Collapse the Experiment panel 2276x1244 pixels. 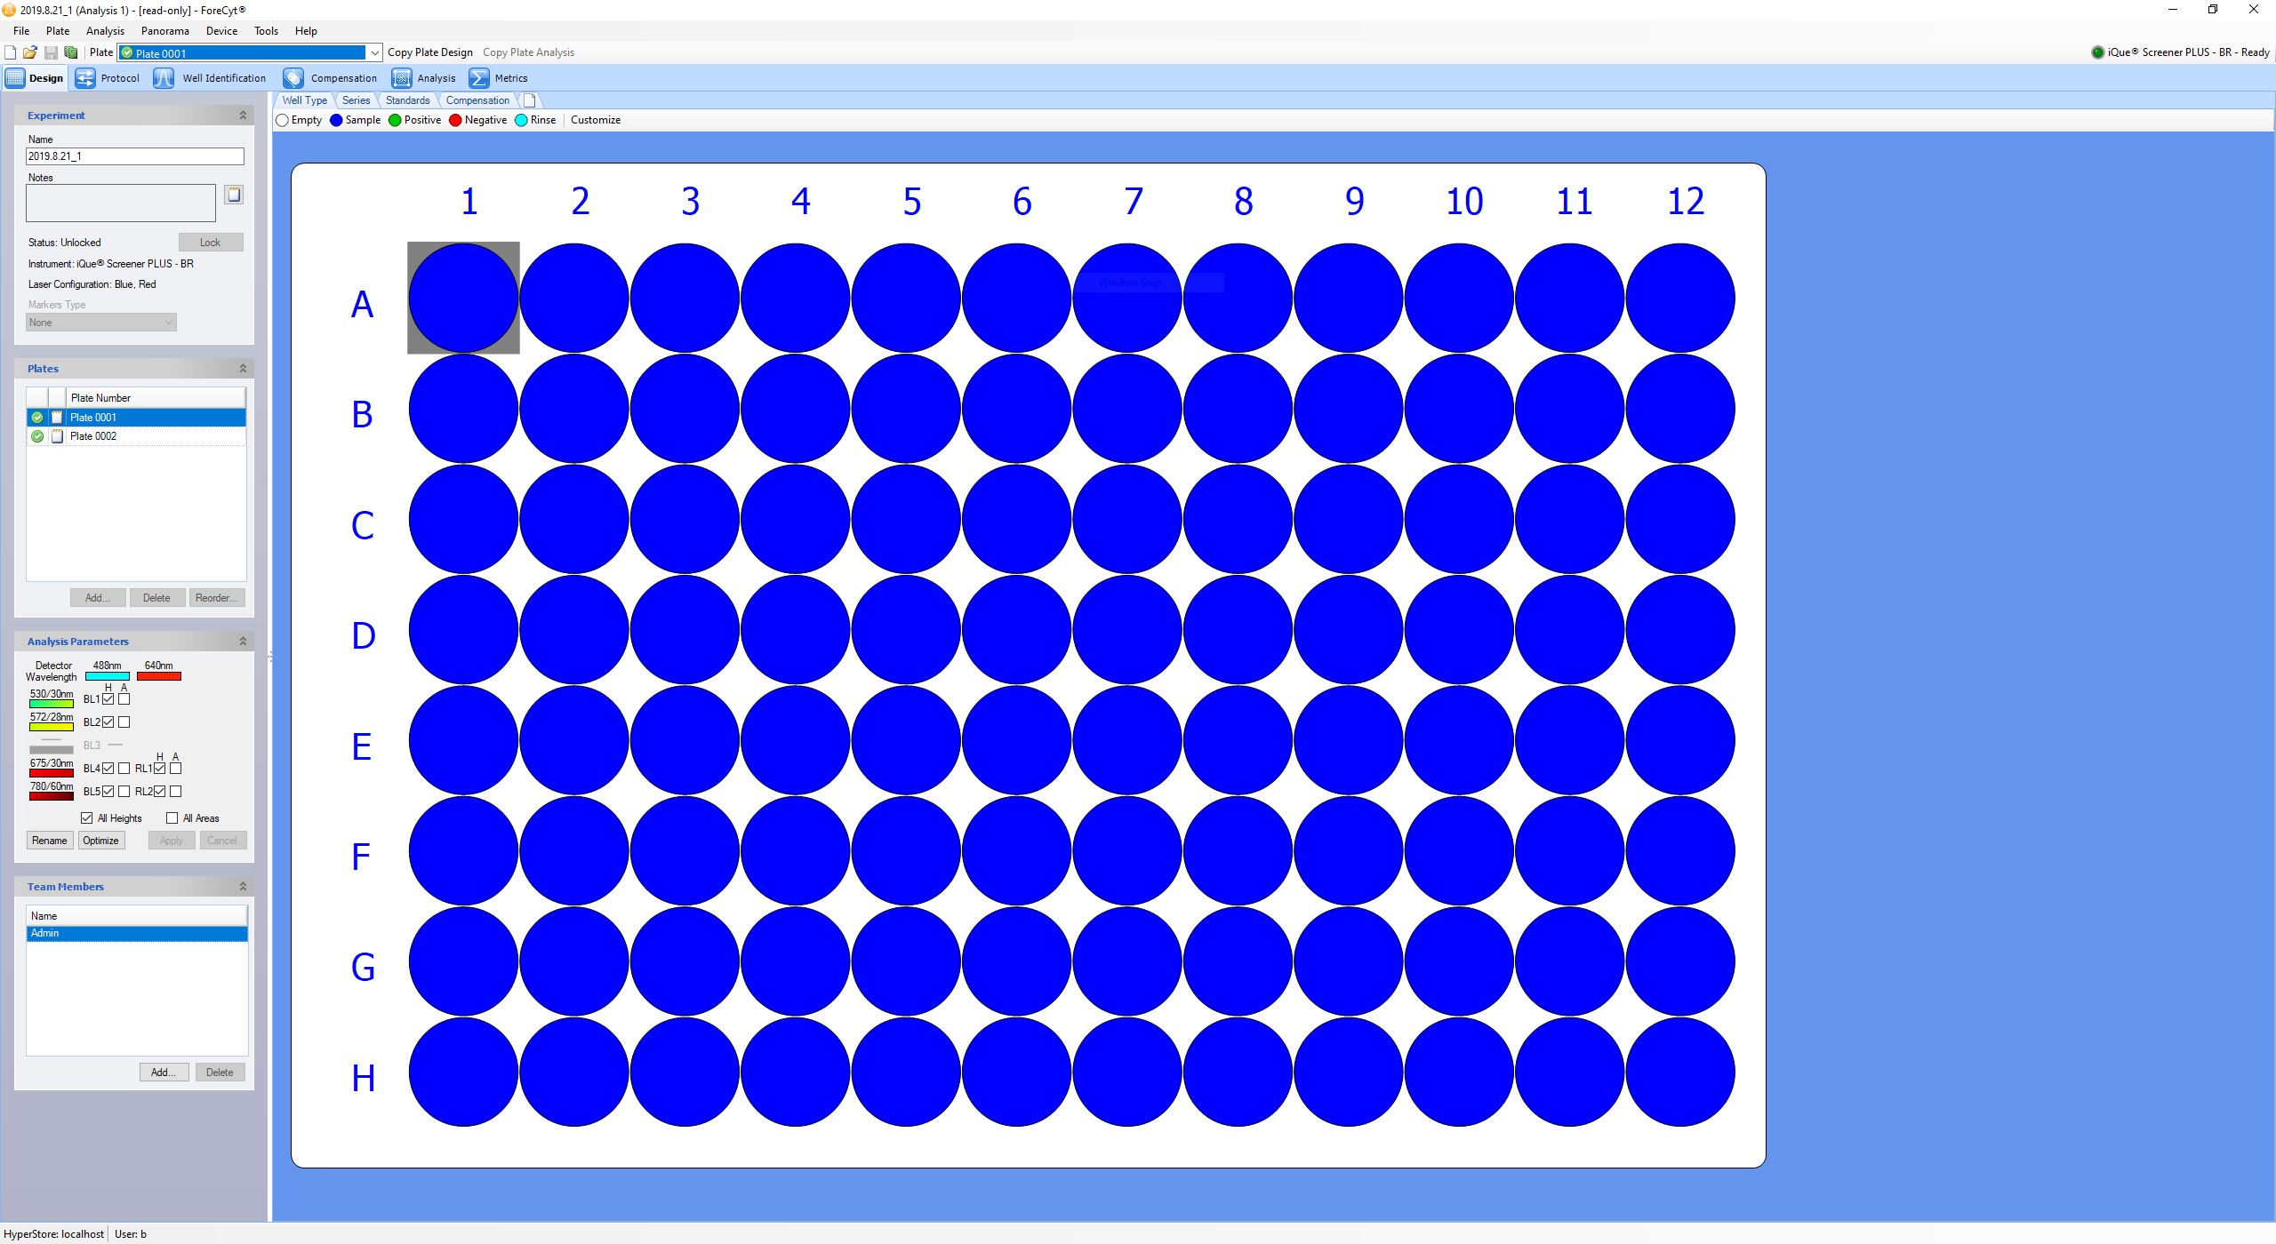[x=243, y=116]
